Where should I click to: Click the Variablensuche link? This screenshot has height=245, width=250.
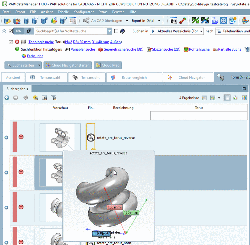pos(83,49)
